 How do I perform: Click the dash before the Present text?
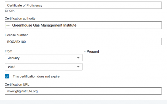point(85,52)
